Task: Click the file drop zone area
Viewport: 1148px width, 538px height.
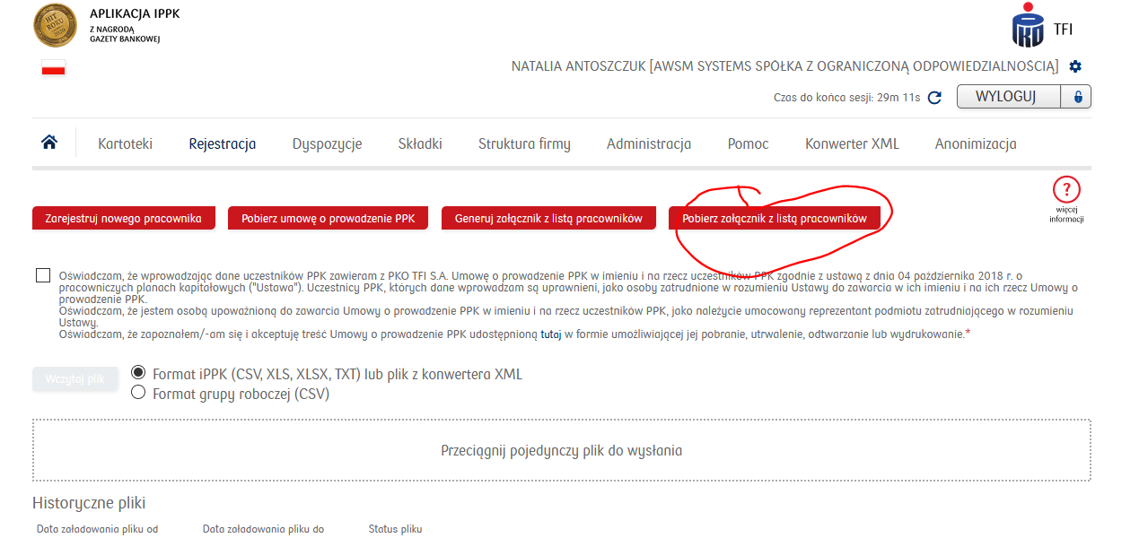Action: 562,450
